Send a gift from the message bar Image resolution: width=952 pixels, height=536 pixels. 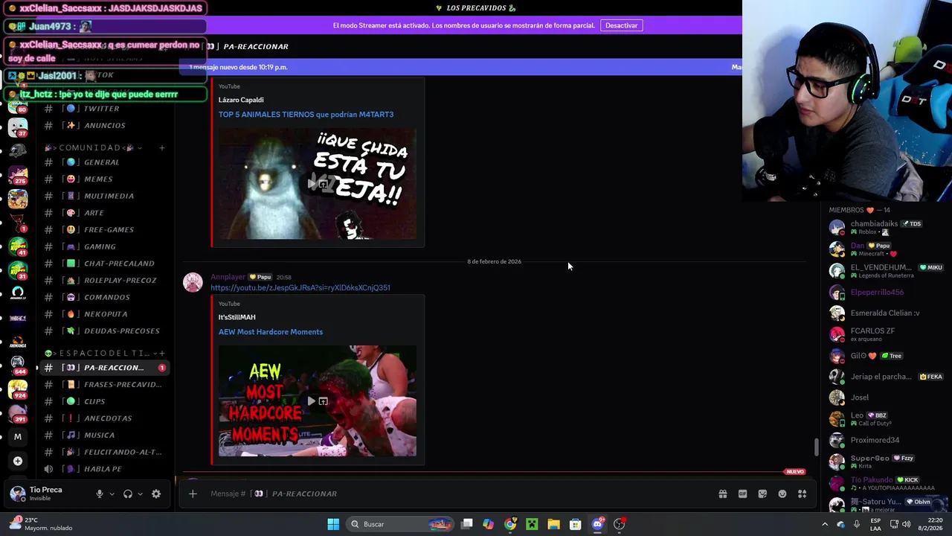coord(722,494)
